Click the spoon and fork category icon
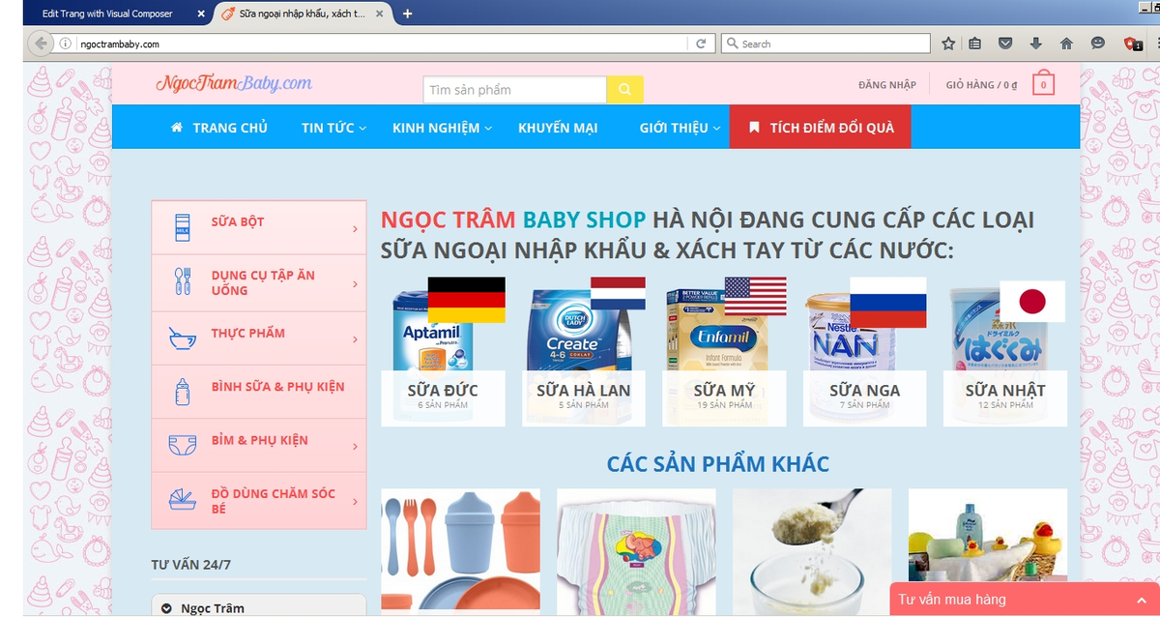The image size is (1160, 617). (182, 281)
